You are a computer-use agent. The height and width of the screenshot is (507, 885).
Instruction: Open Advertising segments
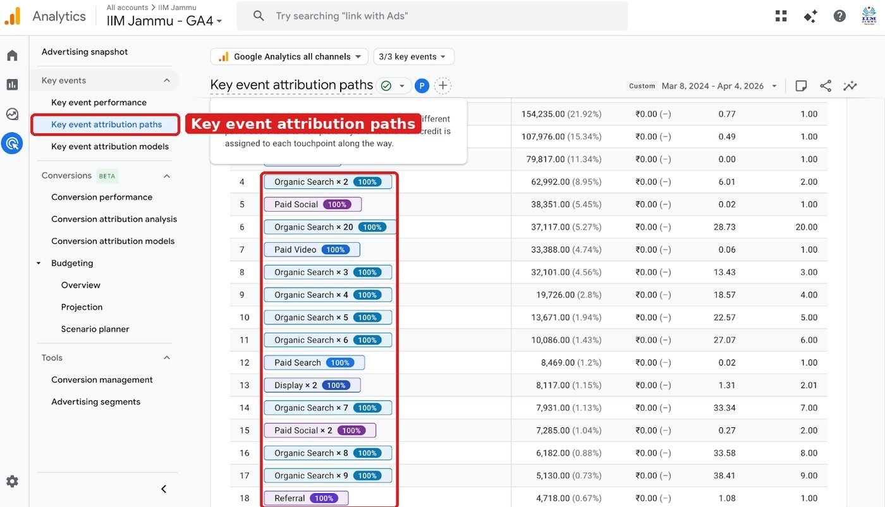coord(95,402)
